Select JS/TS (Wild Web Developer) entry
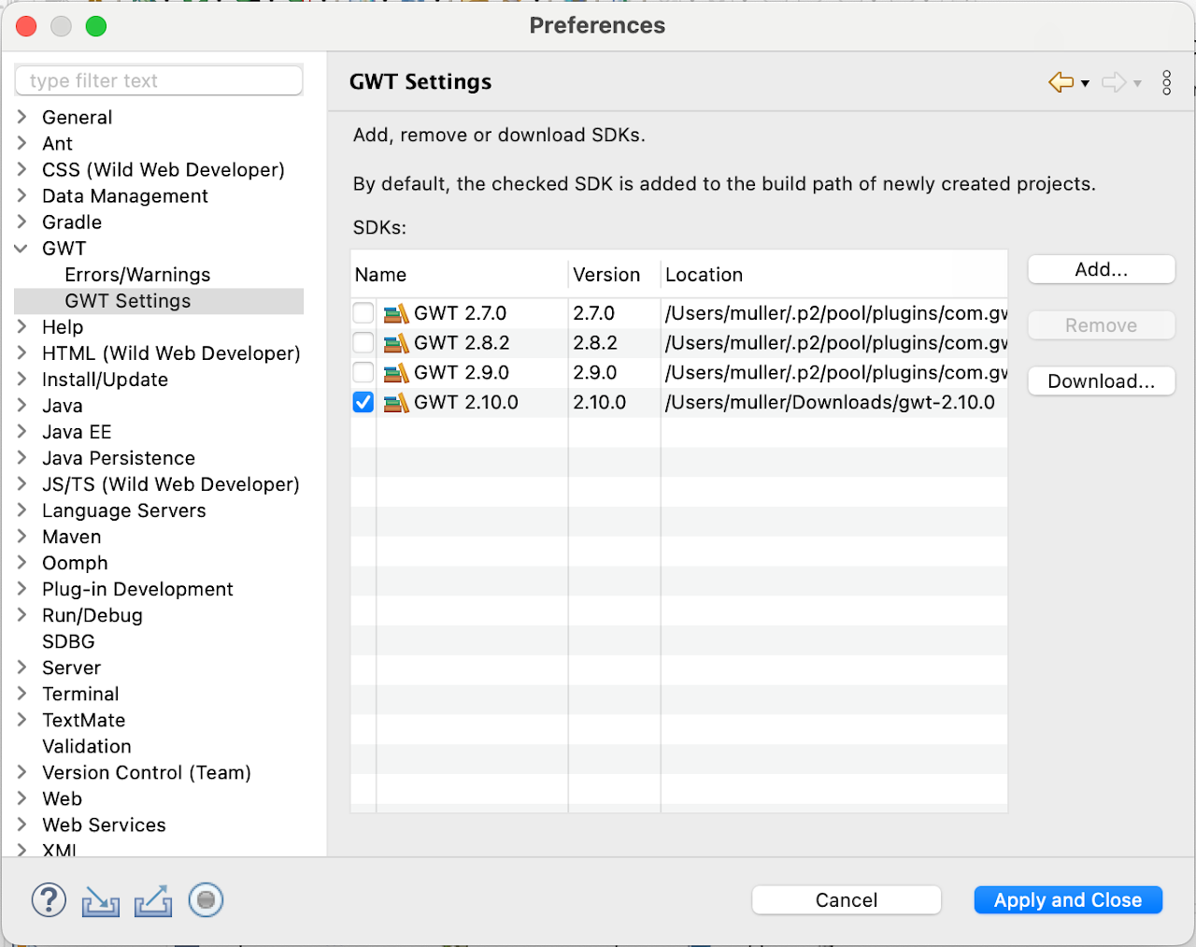The width and height of the screenshot is (1196, 947). (171, 484)
